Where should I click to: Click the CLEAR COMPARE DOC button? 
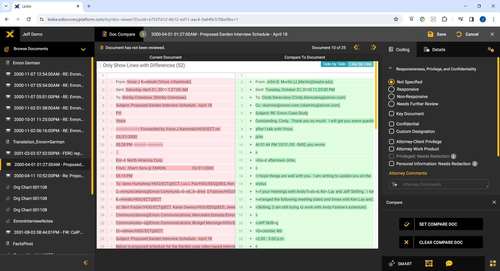(441, 242)
